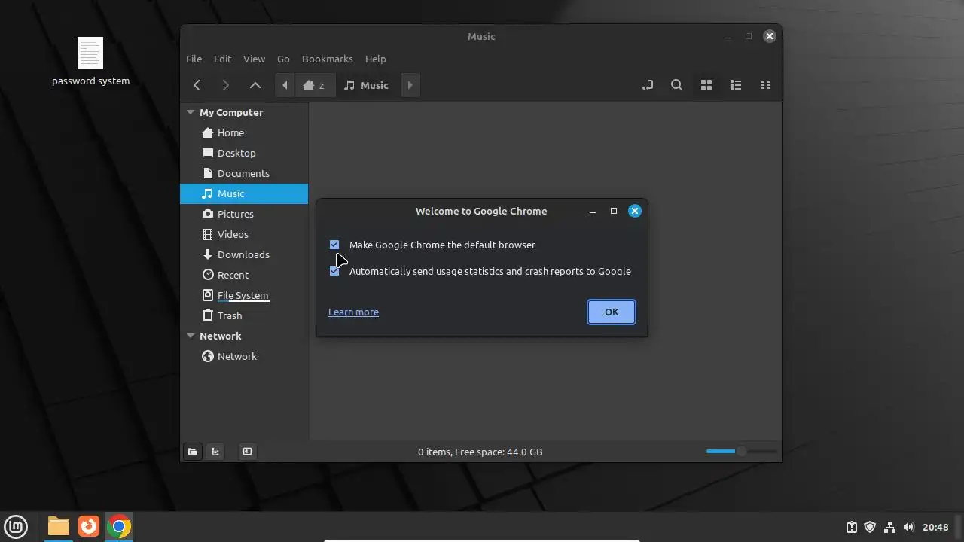The height and width of the screenshot is (542, 964).
Task: Open Home in the sidebar
Action: 244,132
